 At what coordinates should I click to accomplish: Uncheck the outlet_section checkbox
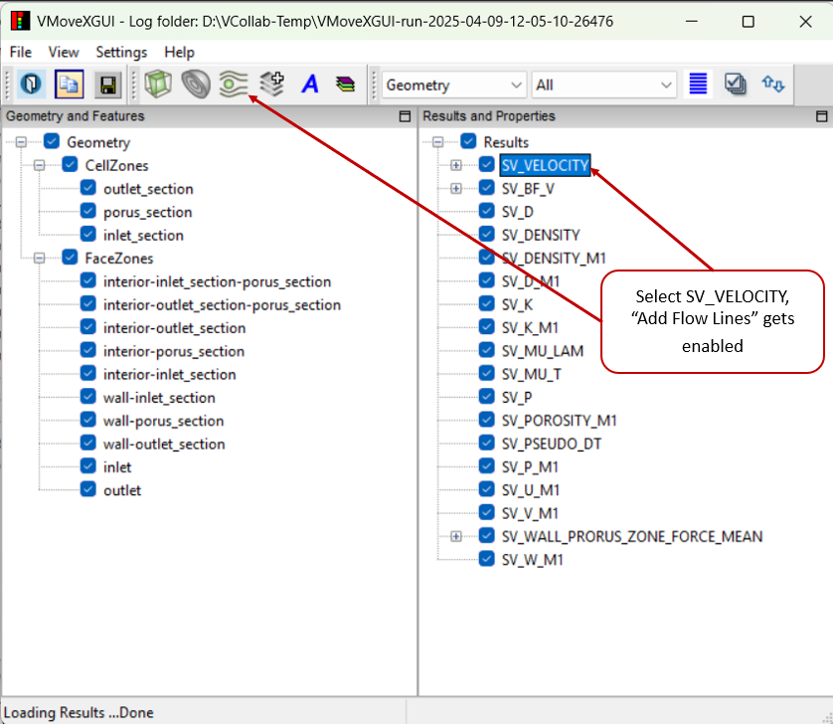tap(88, 188)
